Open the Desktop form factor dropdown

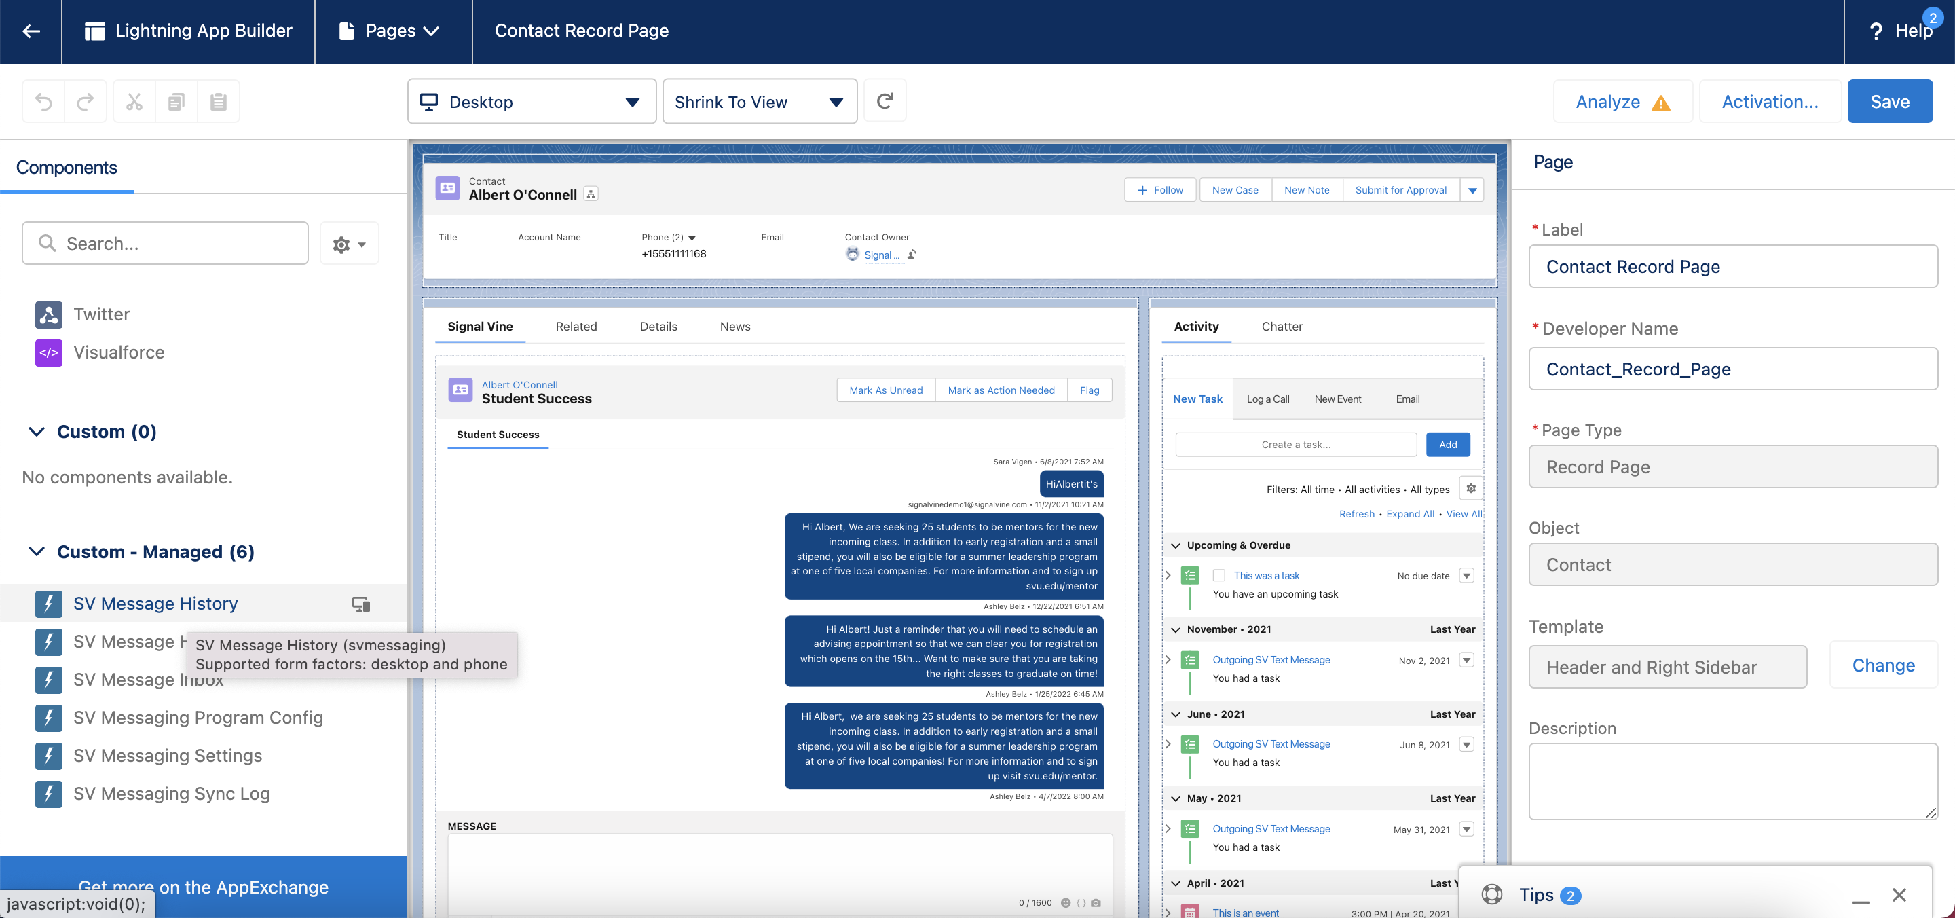tap(532, 102)
